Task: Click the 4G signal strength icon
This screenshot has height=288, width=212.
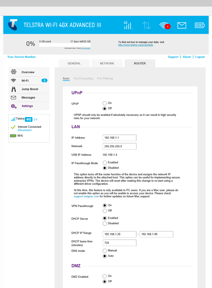Action: pos(128,25)
